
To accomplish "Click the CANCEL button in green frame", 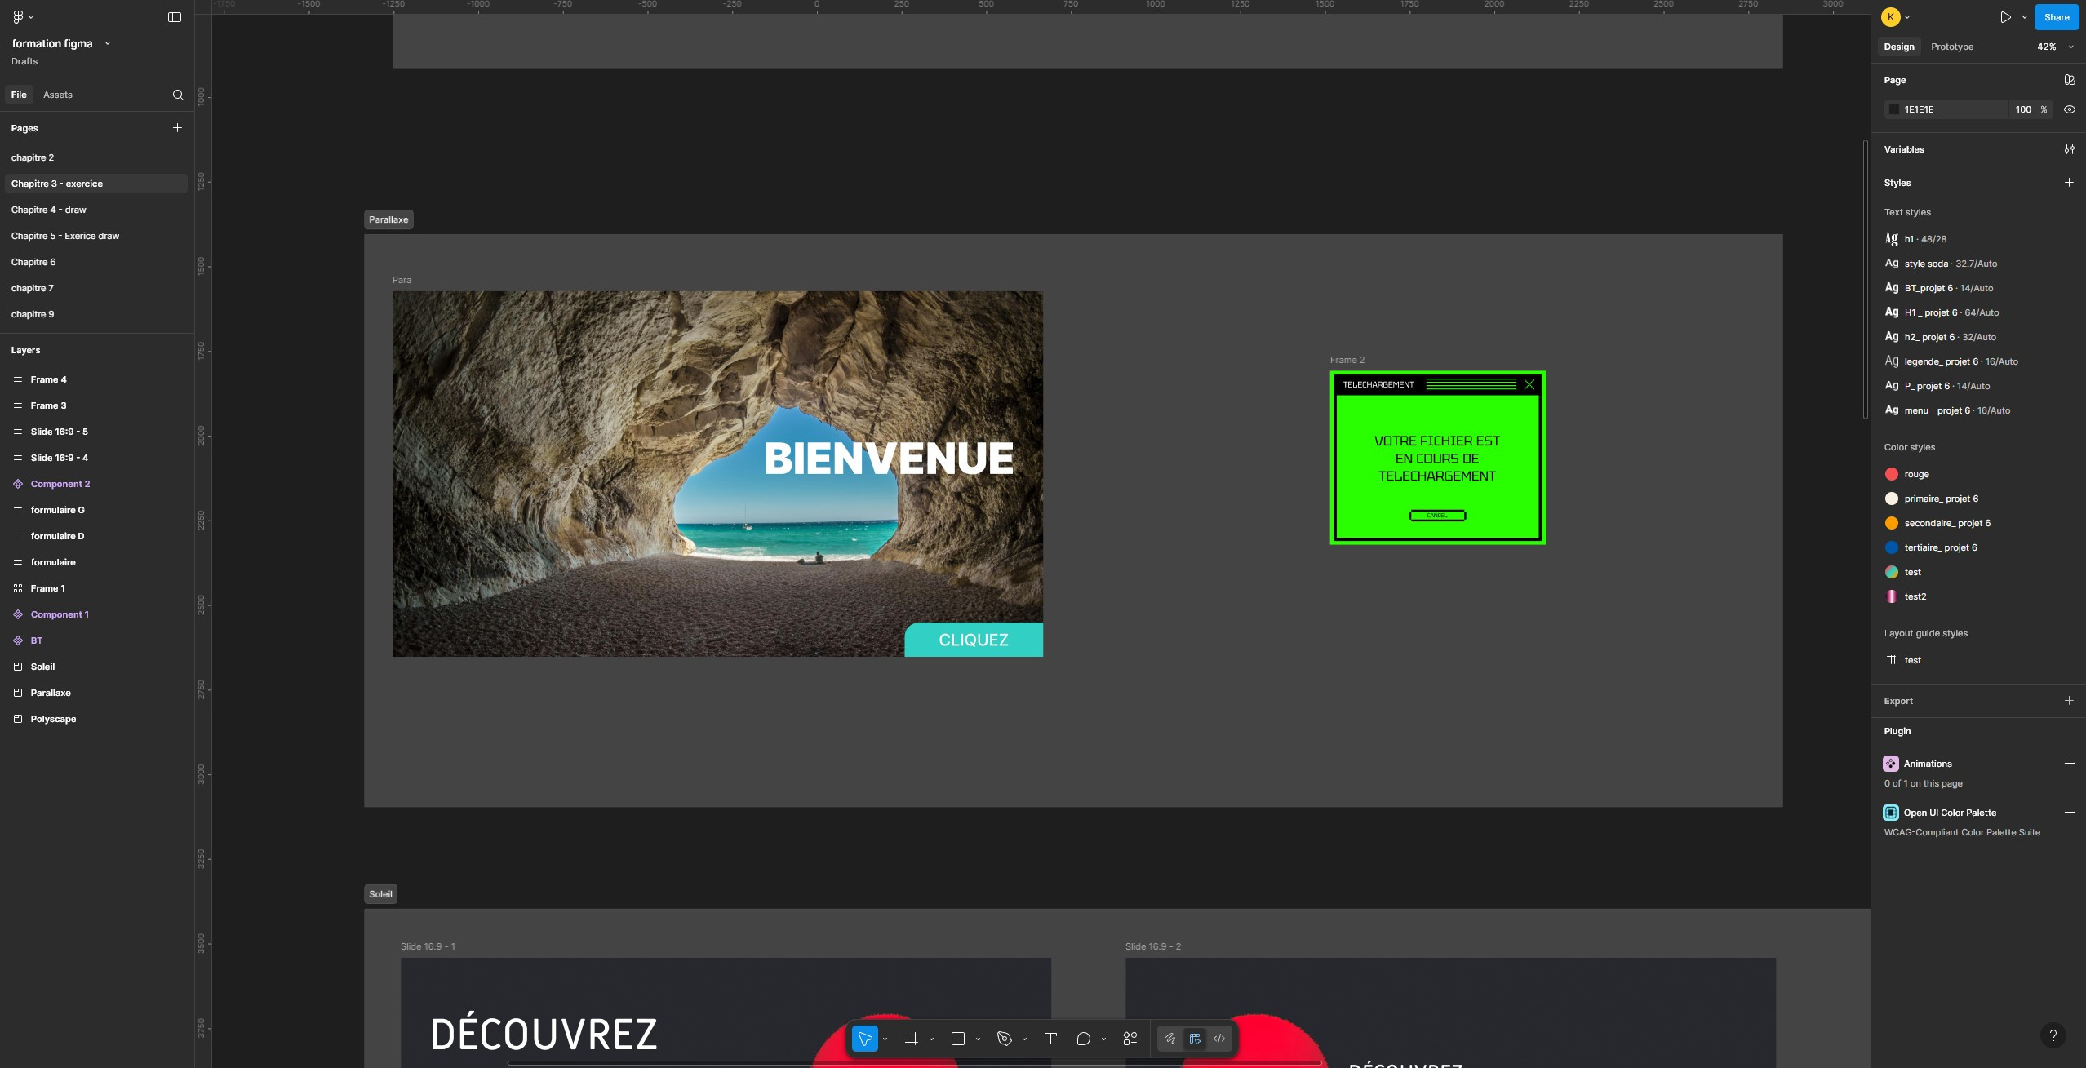I will point(1437,516).
